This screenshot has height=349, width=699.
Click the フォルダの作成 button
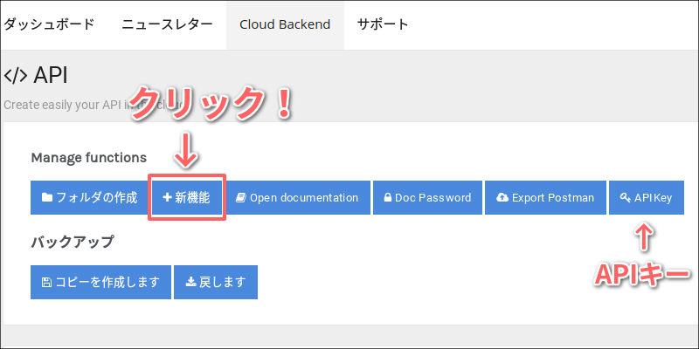(x=90, y=198)
